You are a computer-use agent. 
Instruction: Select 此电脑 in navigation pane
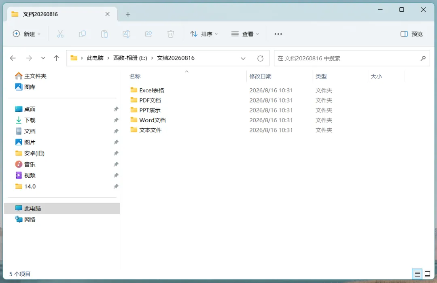coord(62,208)
